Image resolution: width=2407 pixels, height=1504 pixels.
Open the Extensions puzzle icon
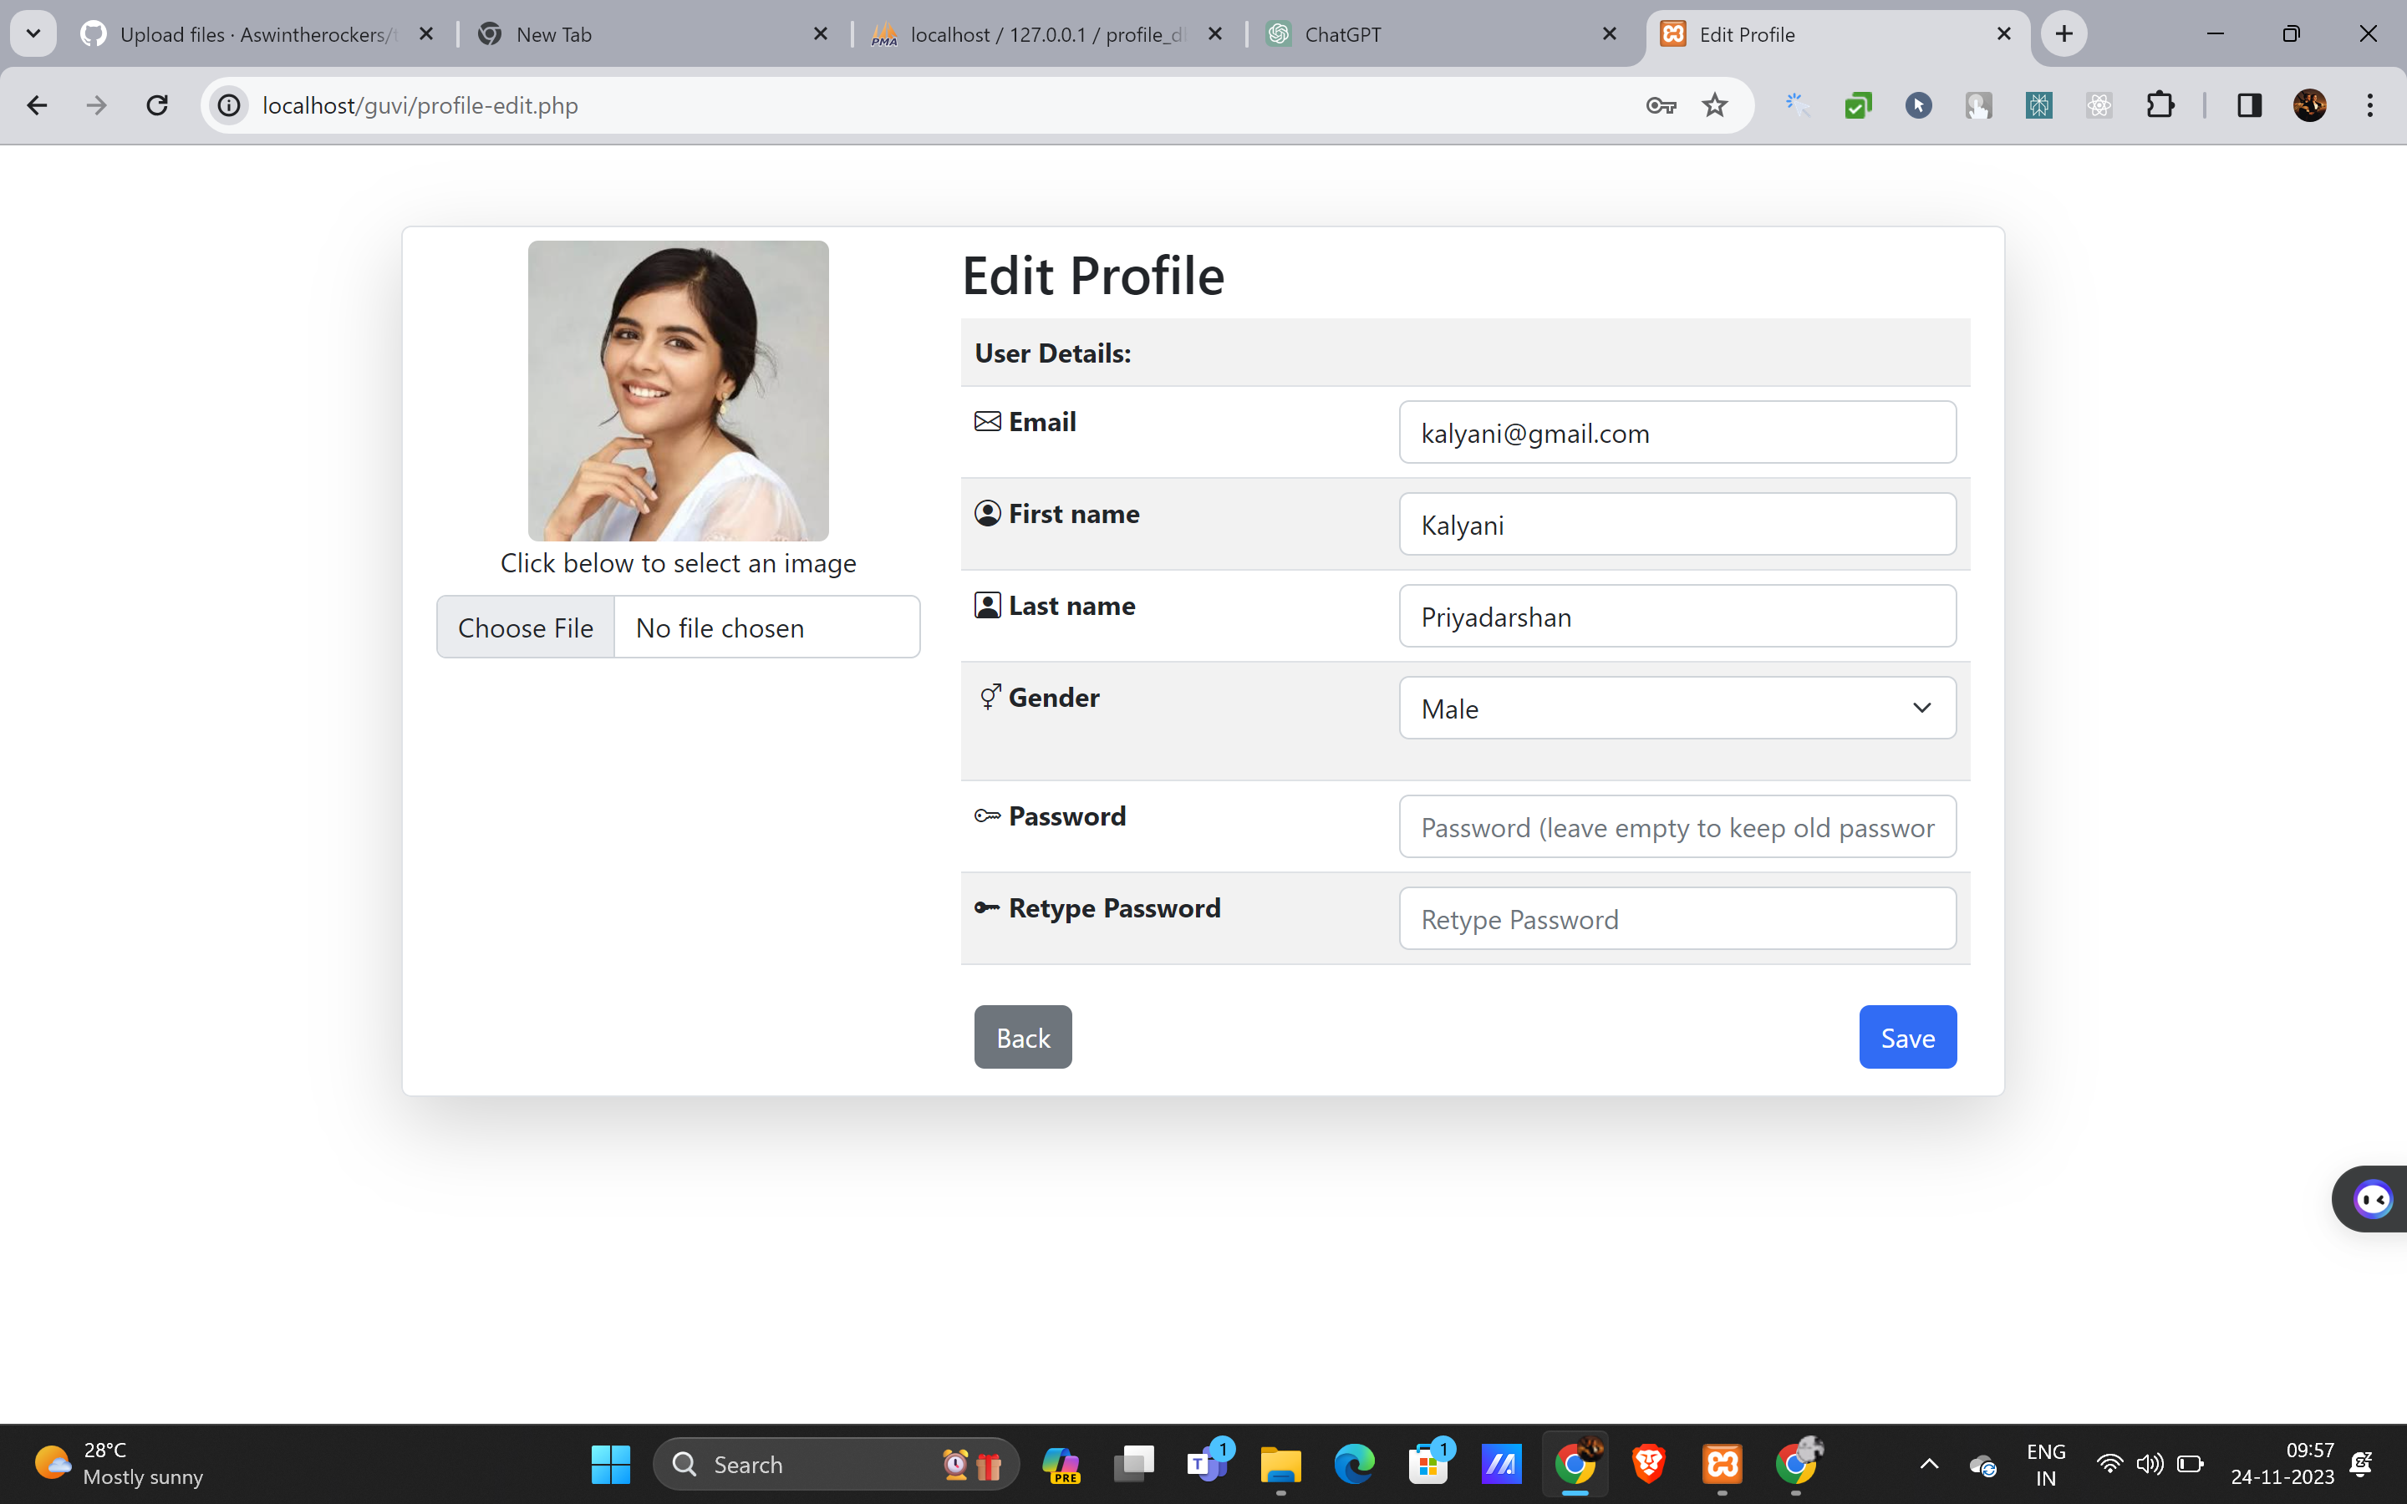click(x=2160, y=105)
